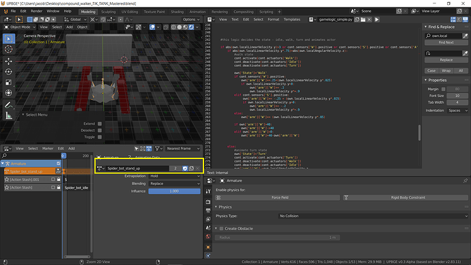
Task: Toggle the Extend checkbox
Action: pos(100,124)
